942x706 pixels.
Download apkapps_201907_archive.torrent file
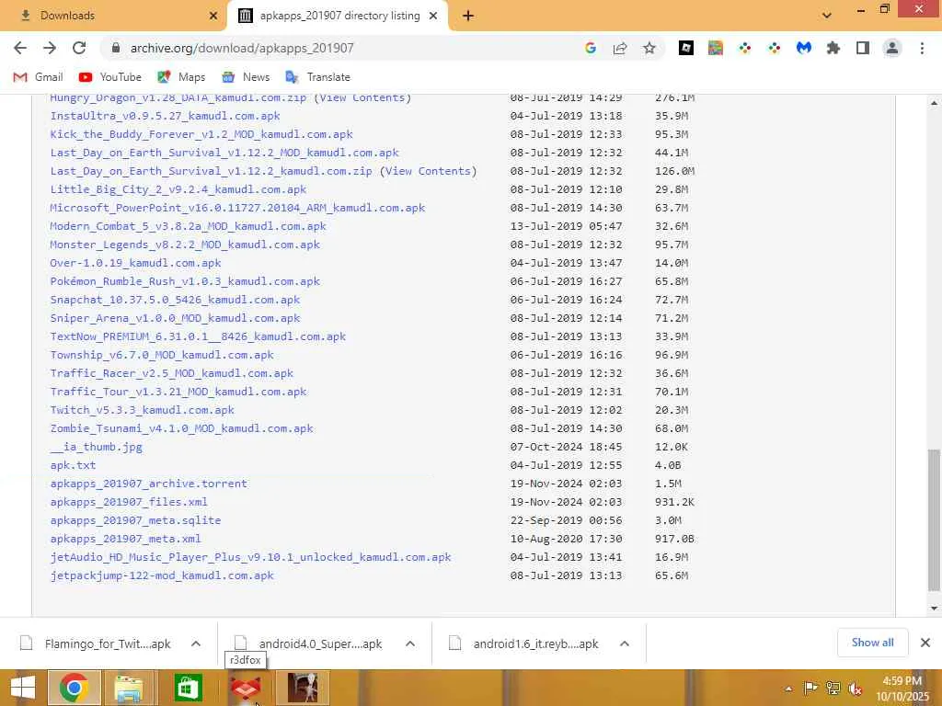click(149, 484)
